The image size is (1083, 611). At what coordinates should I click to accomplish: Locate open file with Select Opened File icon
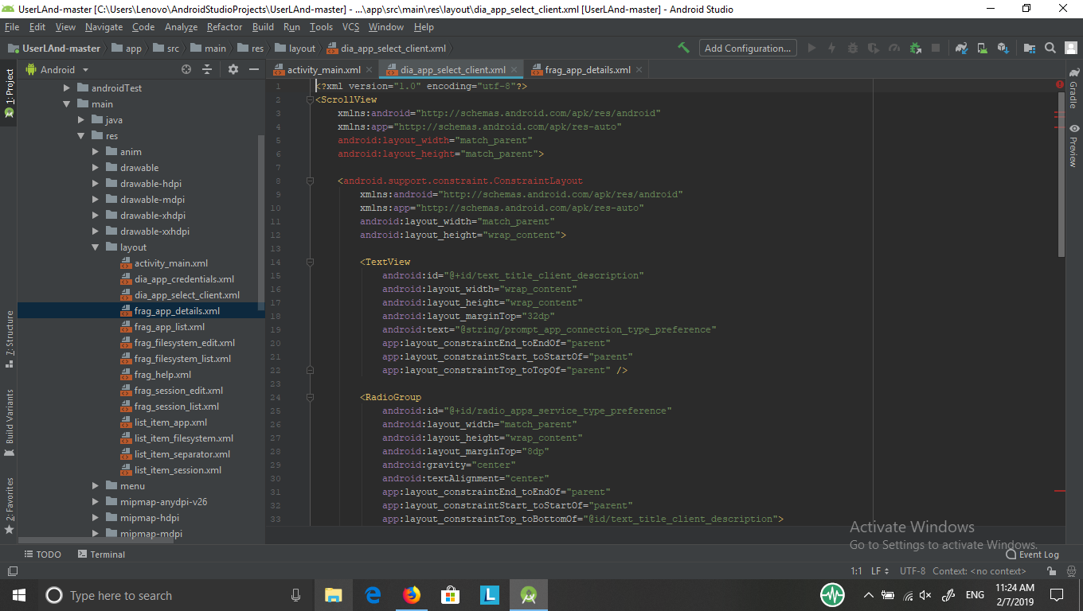coord(186,69)
